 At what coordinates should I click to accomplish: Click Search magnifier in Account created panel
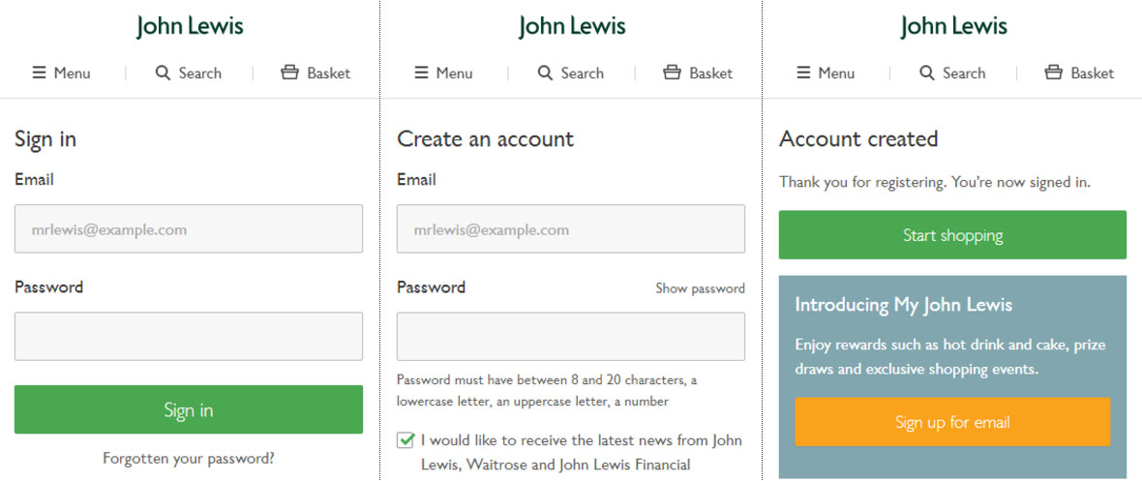[x=927, y=73]
